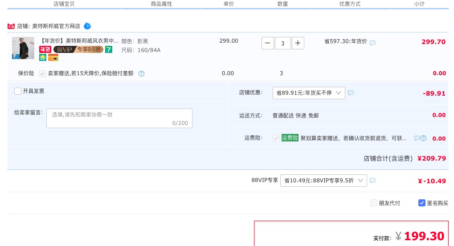Click the green shield badge below the product tags
Viewport: 454px width, 246px height.
point(43,57)
